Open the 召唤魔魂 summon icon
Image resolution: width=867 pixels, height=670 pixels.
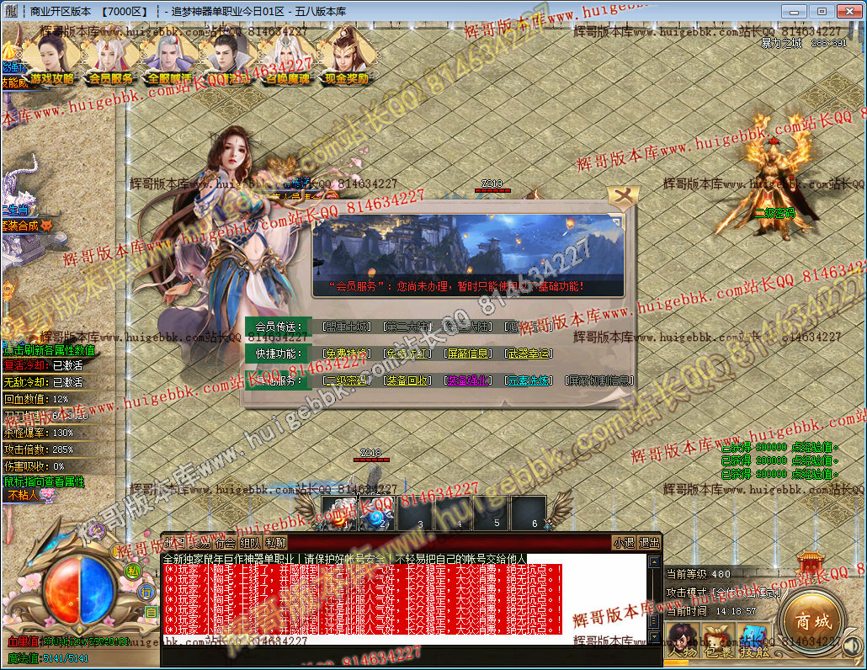point(288,58)
